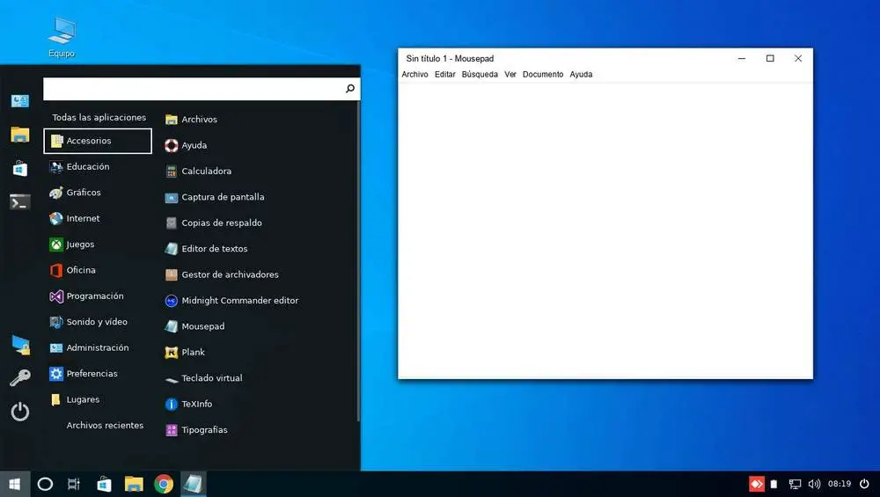This screenshot has height=497, width=880.
Task: Click the top computer icon in menu sidebar
Action: (19, 101)
